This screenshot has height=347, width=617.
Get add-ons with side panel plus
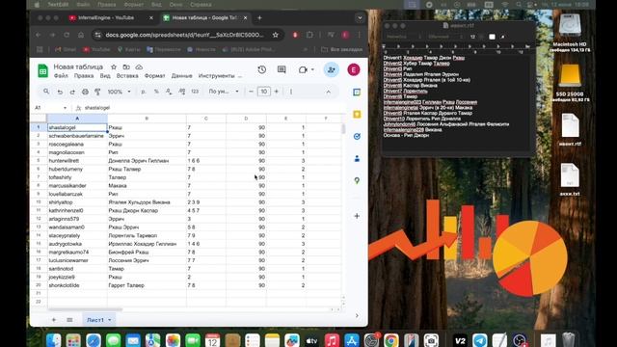[357, 216]
